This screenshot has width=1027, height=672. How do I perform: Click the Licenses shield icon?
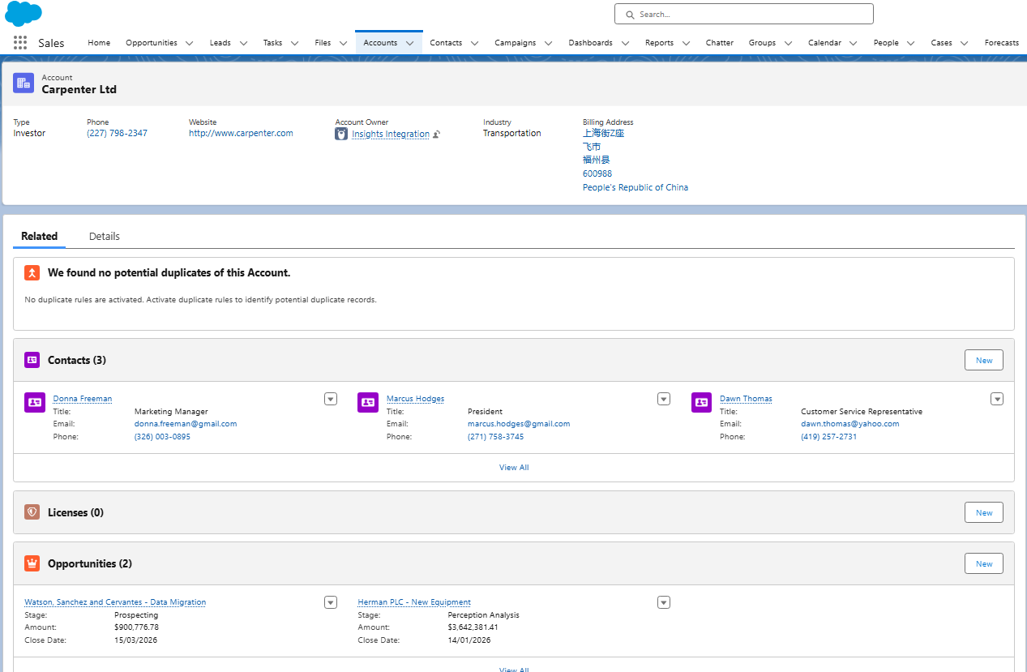[32, 511]
